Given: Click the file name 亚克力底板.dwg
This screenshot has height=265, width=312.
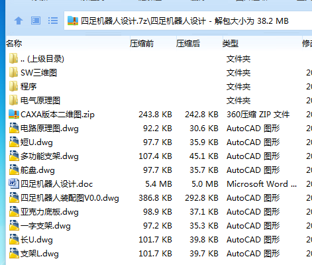Looking at the screenshot, I should point(50,212).
